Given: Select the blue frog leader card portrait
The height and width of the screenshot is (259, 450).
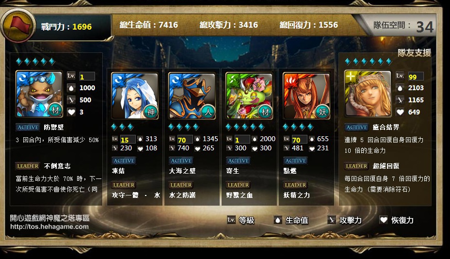Looking at the screenshot, I should pyautogui.click(x=39, y=94).
